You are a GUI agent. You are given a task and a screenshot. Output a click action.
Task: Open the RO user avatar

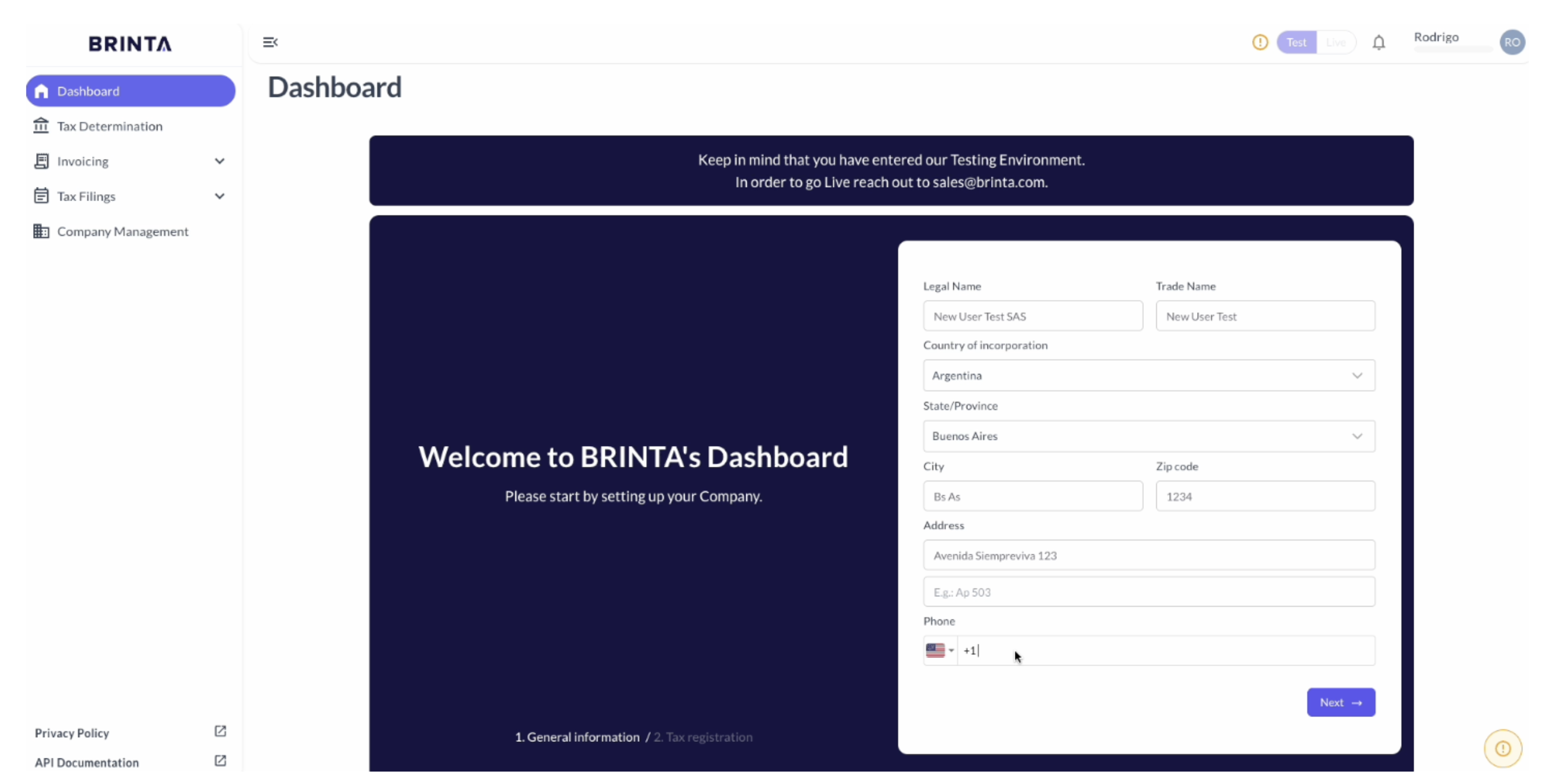pos(1512,42)
